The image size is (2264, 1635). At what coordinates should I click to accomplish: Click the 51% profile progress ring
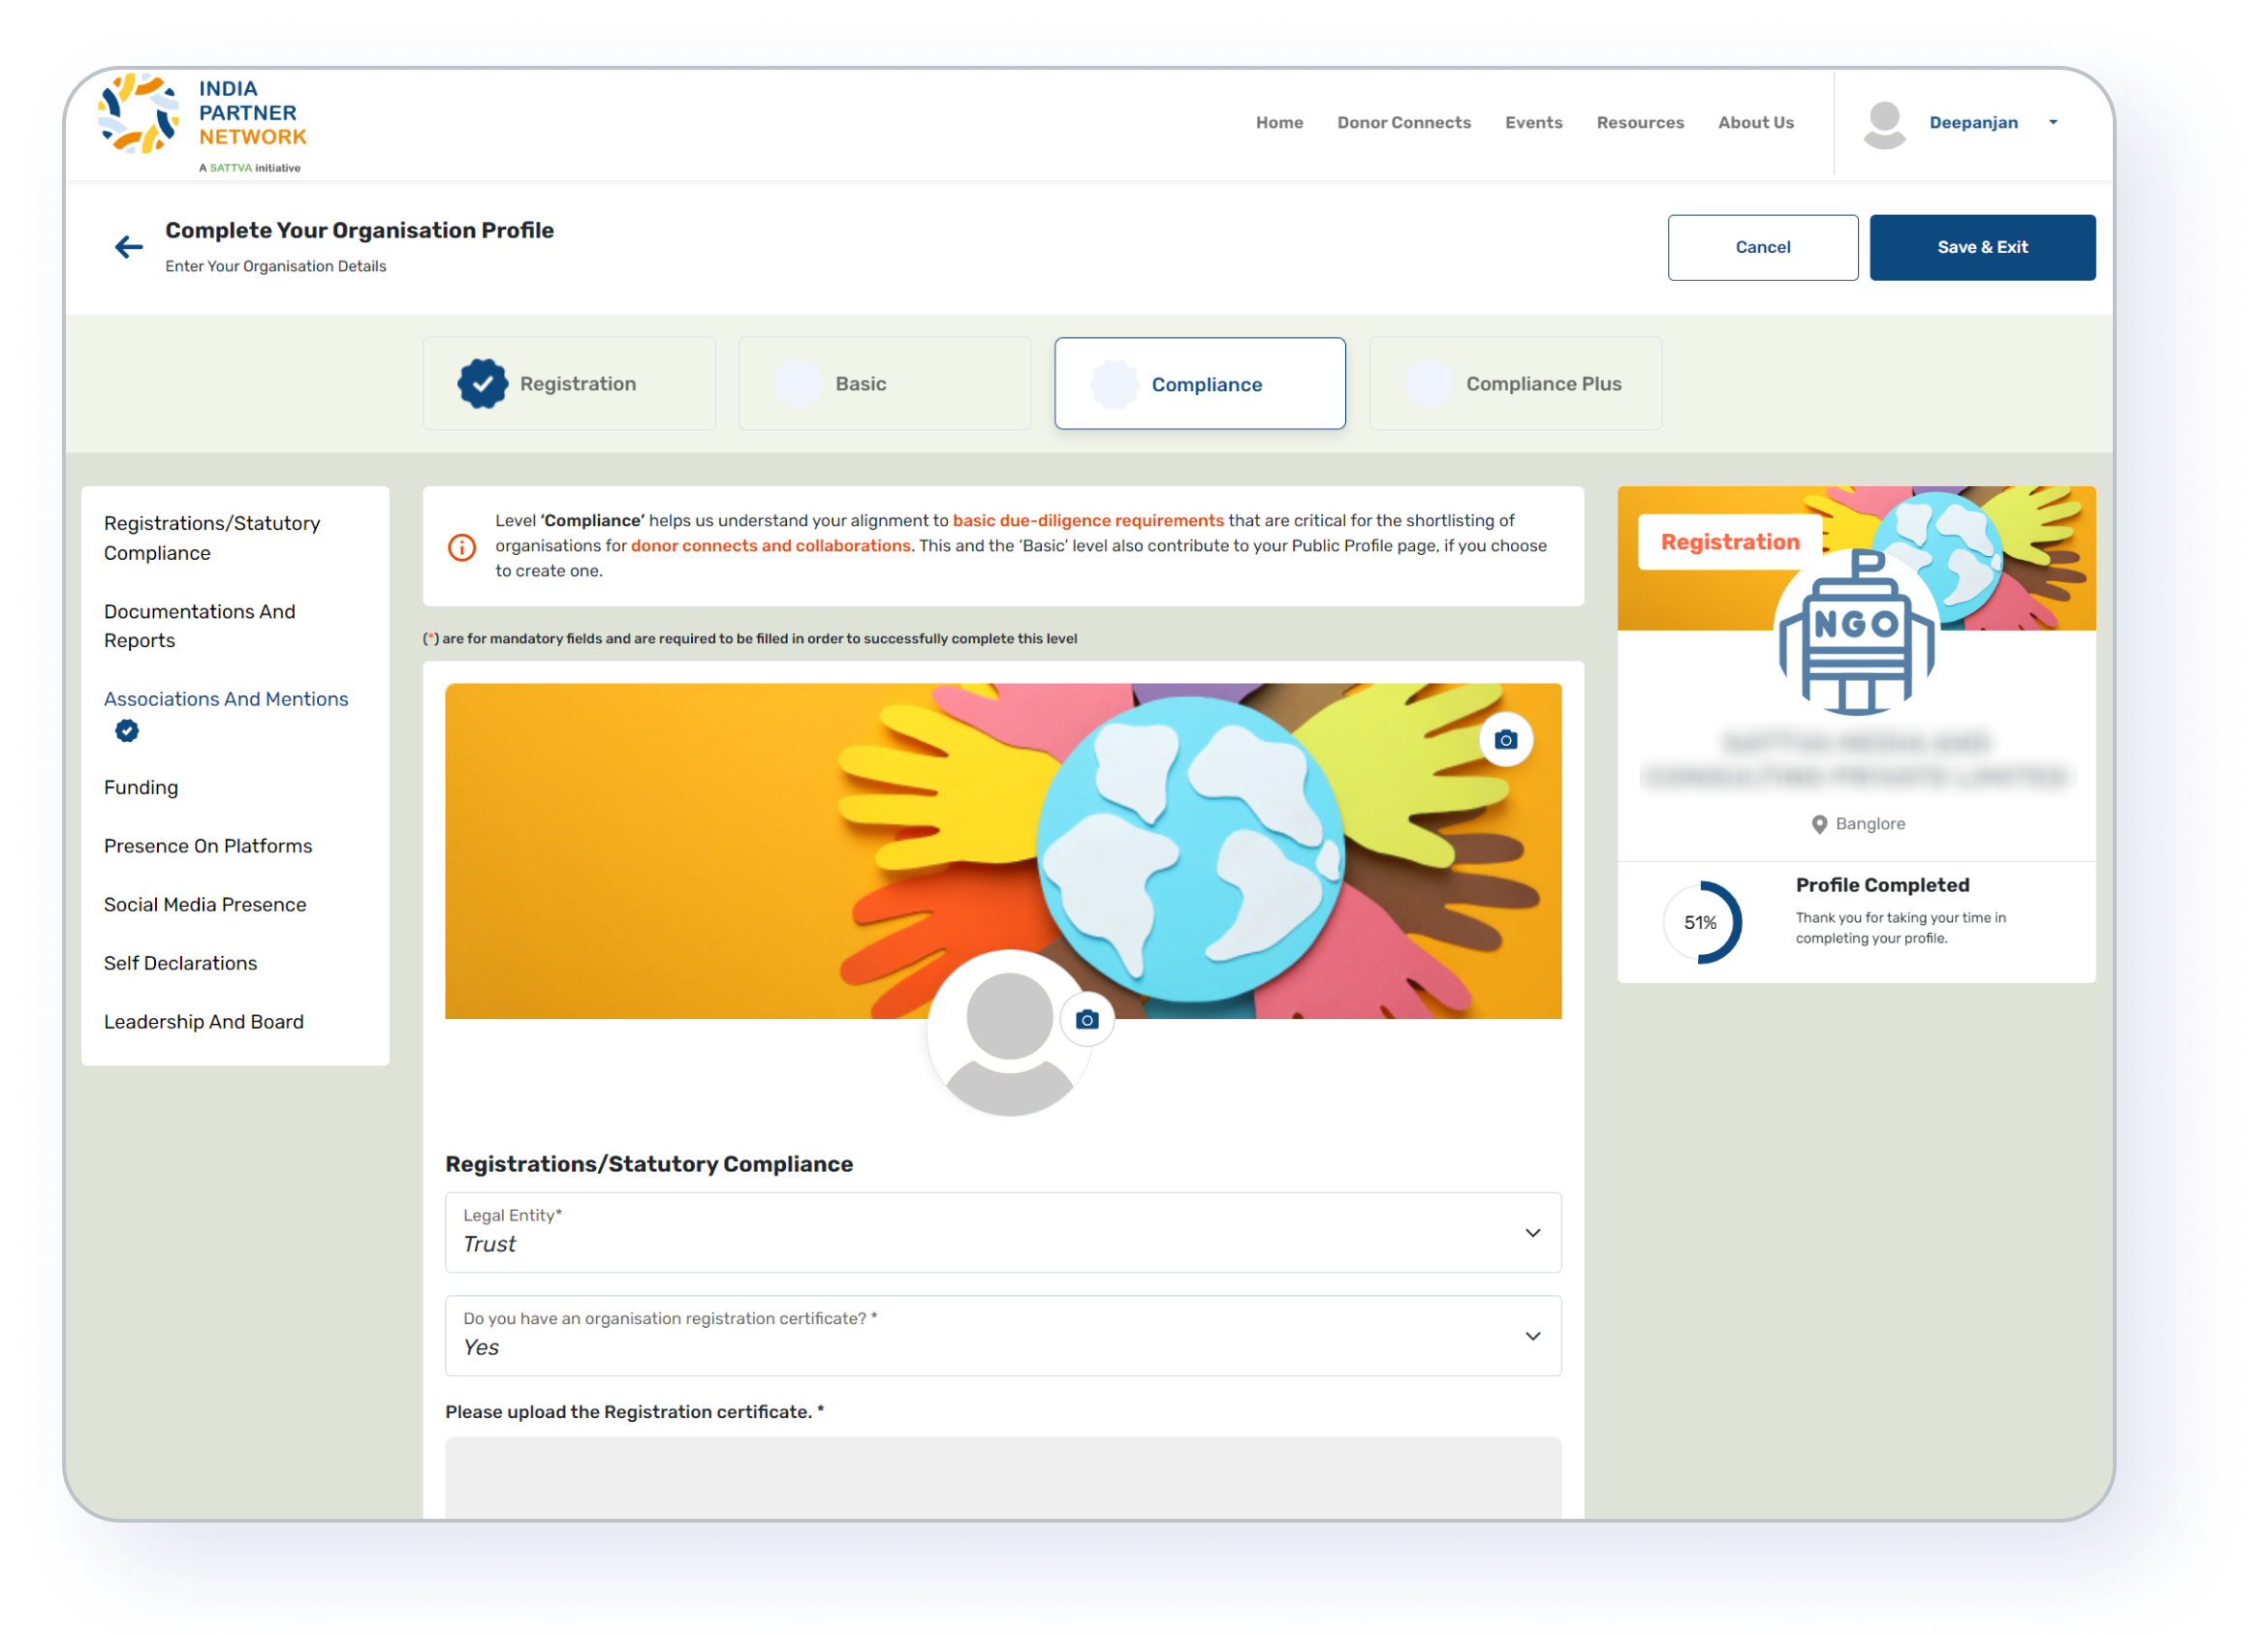click(x=1701, y=923)
